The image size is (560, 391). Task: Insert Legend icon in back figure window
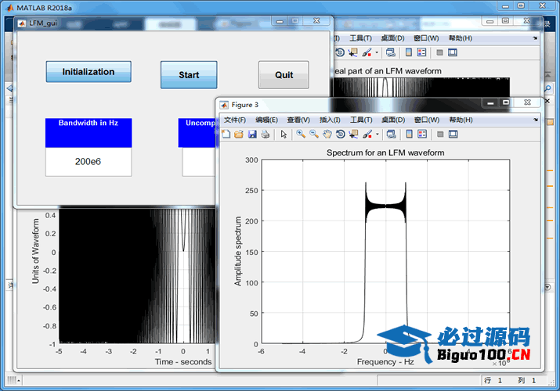421,52
